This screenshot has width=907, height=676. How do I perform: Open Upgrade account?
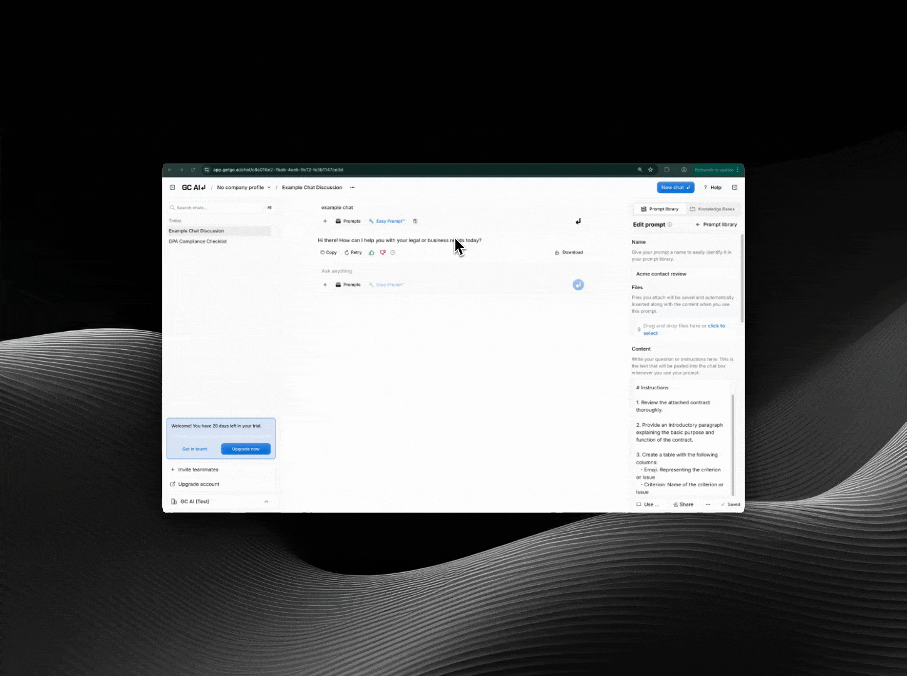195,484
